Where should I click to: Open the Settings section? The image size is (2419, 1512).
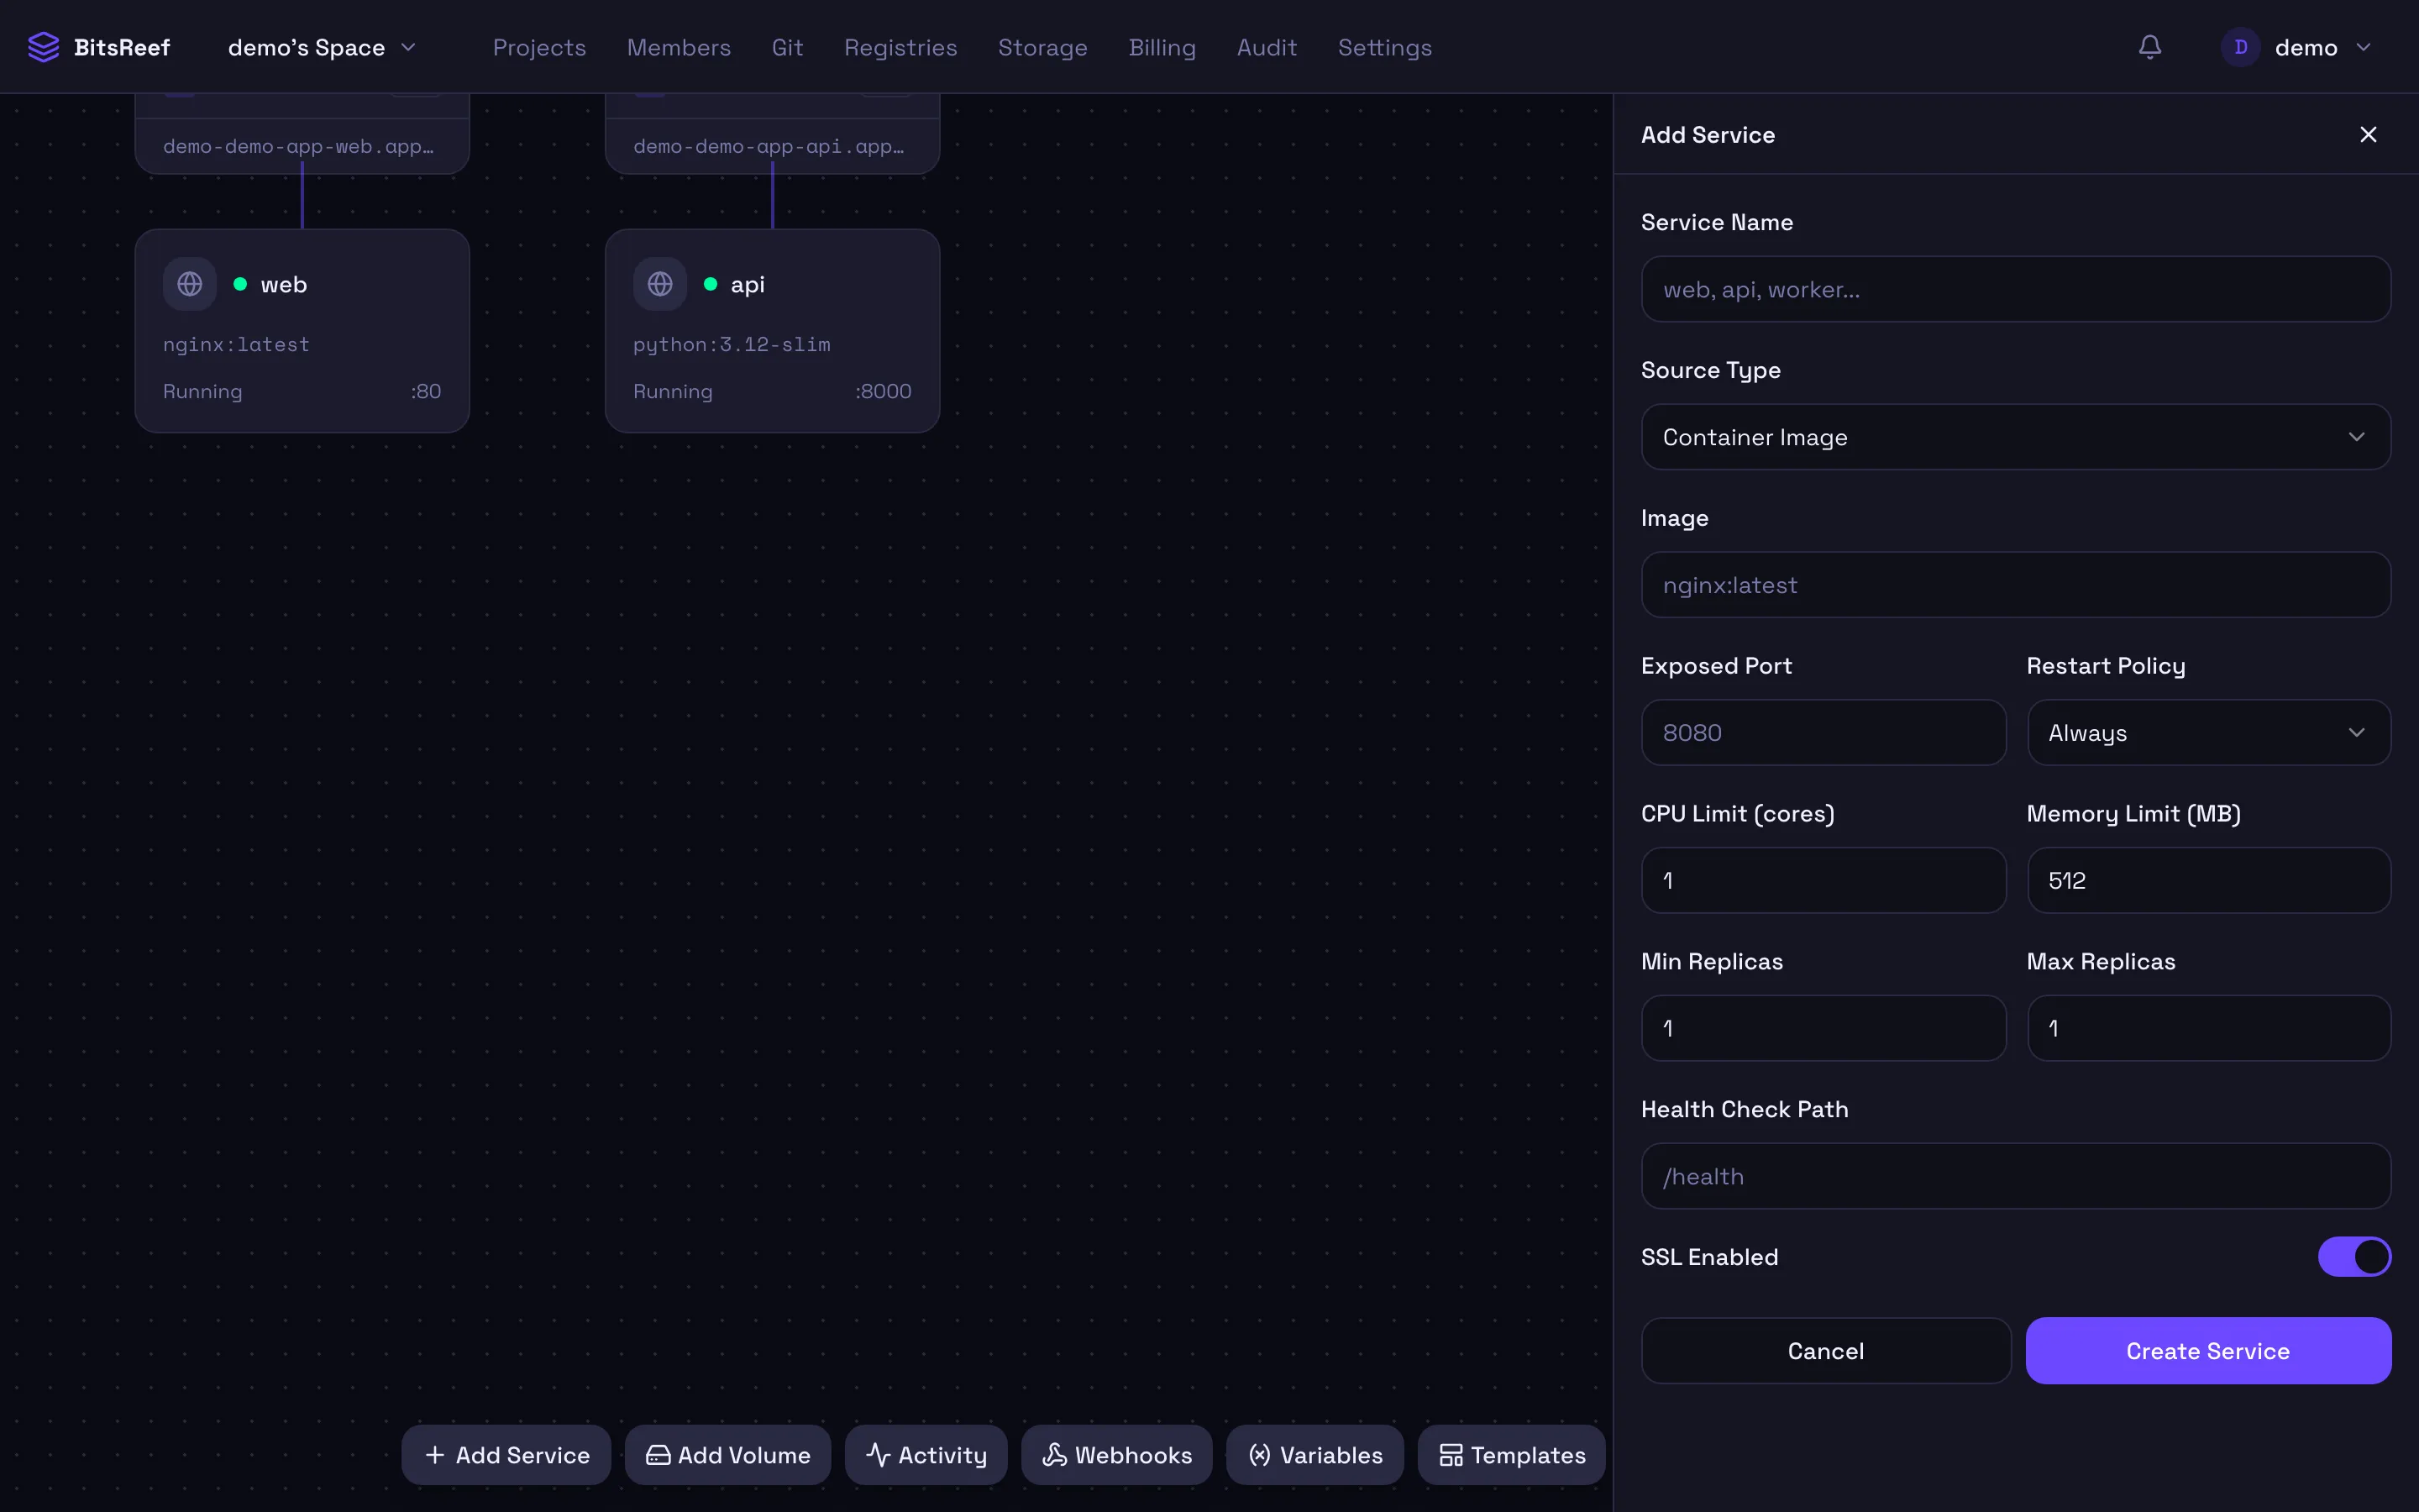pyautogui.click(x=1384, y=47)
